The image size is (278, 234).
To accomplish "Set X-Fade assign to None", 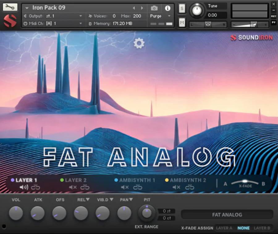I will [x=243, y=228].
